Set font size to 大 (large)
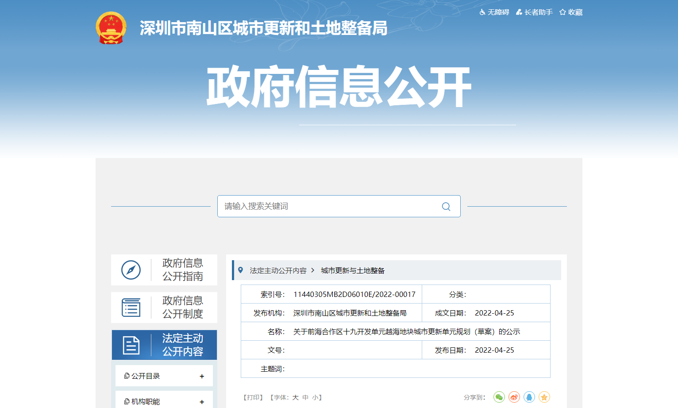 295,397
